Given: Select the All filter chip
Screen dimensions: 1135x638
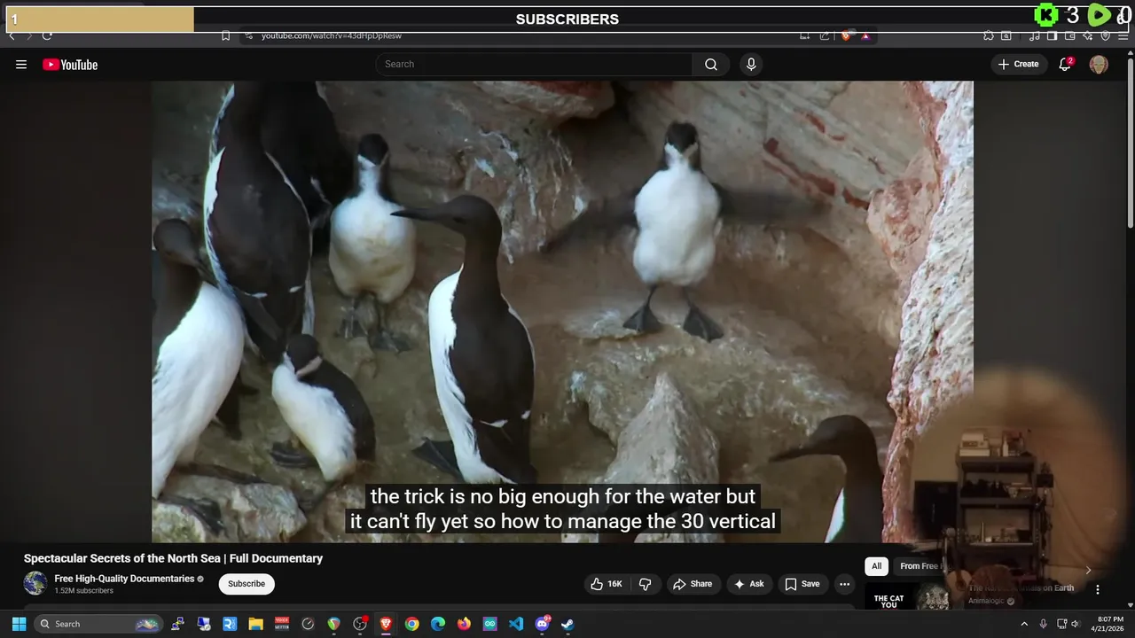Looking at the screenshot, I should pos(876,566).
